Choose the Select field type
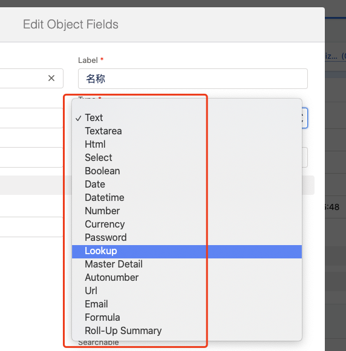Viewport: 346px width, 351px height. click(187, 158)
